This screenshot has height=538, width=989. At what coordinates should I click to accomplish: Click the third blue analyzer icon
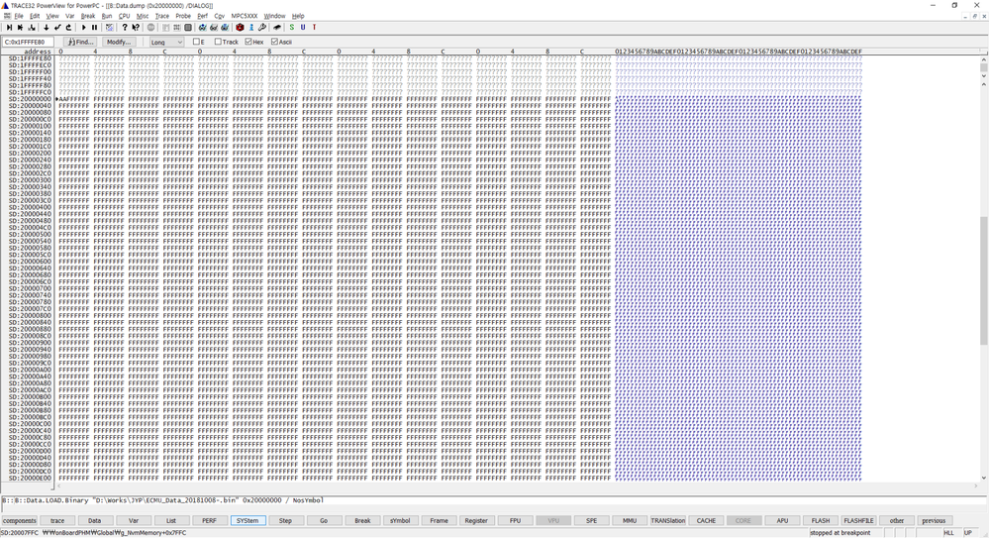click(x=225, y=27)
